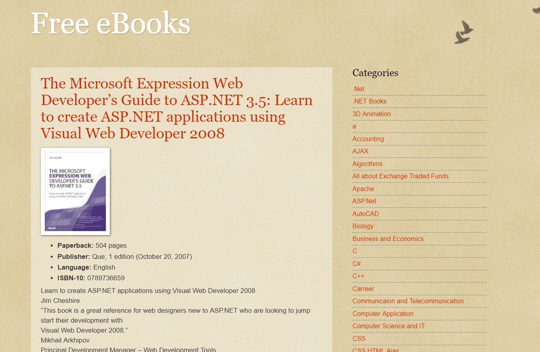Go to the C++ category
The image size is (540, 352).
358,276
